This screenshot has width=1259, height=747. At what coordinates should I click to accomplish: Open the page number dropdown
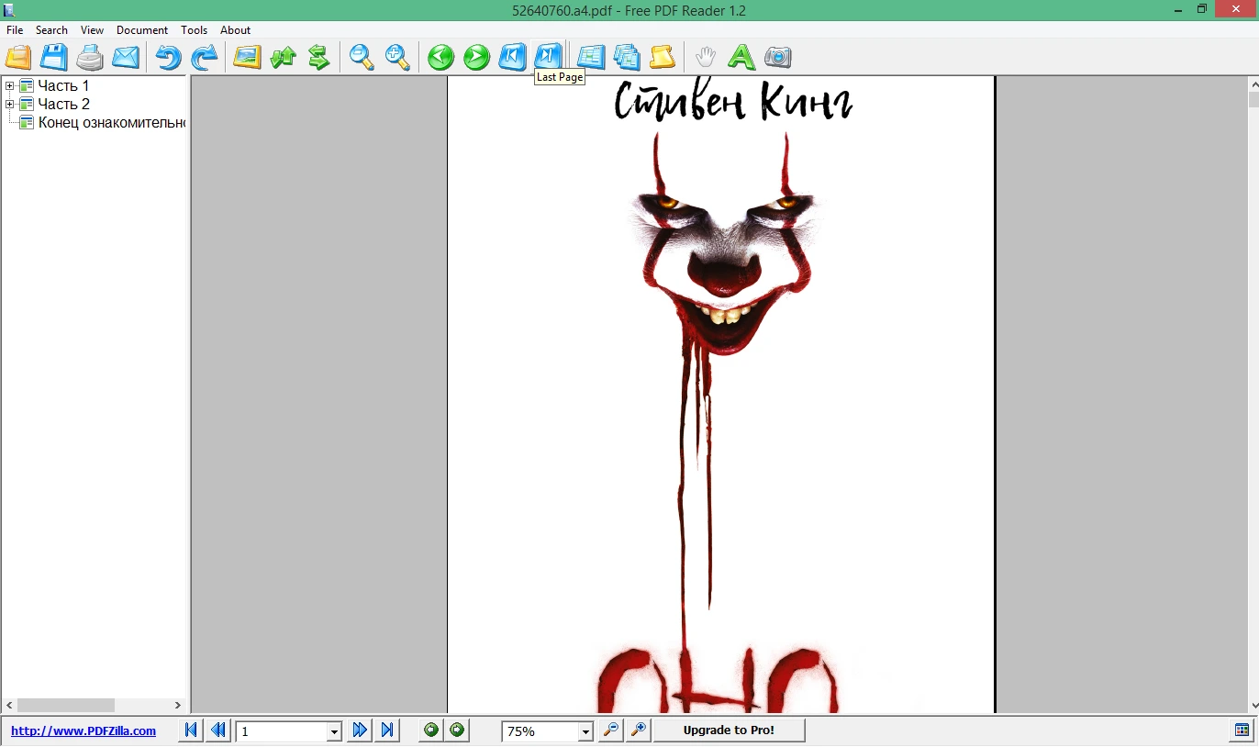click(334, 731)
